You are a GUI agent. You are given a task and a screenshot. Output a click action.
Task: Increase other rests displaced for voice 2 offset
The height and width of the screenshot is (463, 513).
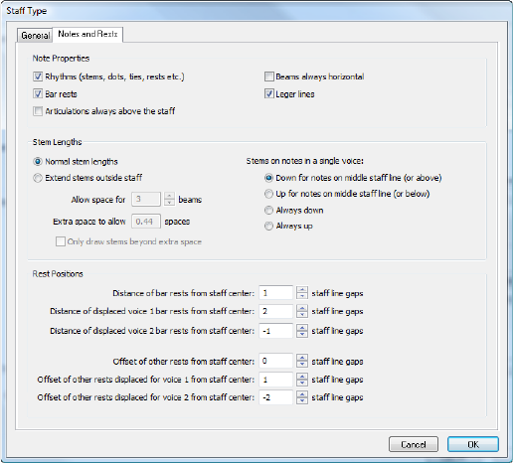pyautogui.click(x=302, y=393)
